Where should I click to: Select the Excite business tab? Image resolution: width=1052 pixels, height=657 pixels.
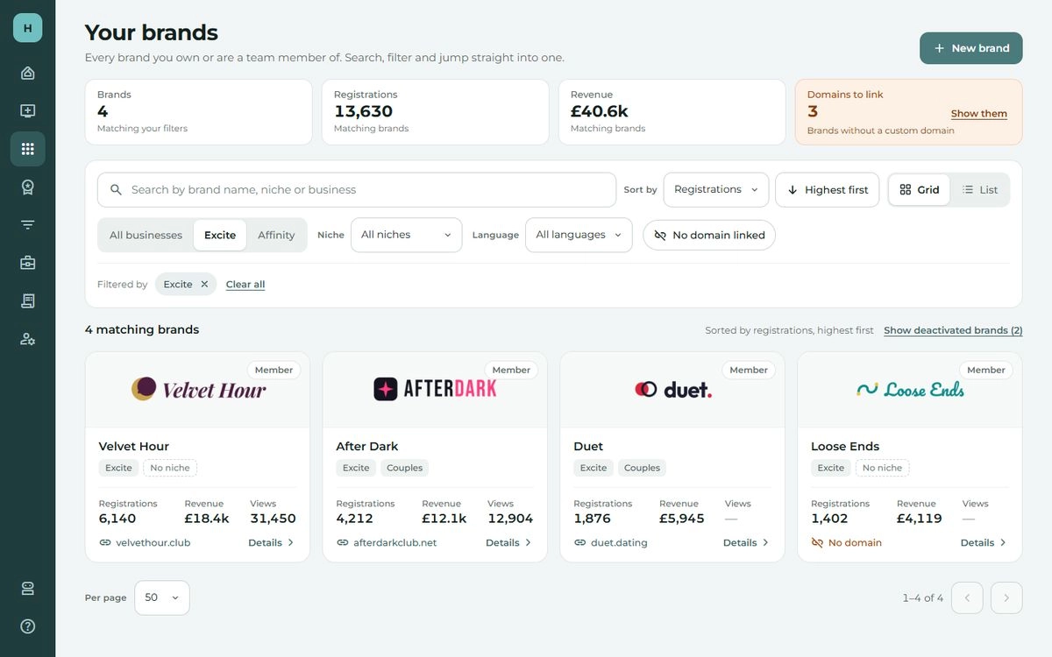click(x=220, y=235)
